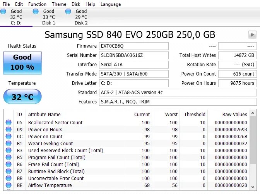The image size is (260, 194).
Task: Select Uncorrectable Error Count text
Action: click(56, 179)
